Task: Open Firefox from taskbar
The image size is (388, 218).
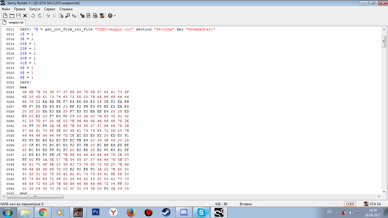Action: pyautogui.click(x=131, y=212)
